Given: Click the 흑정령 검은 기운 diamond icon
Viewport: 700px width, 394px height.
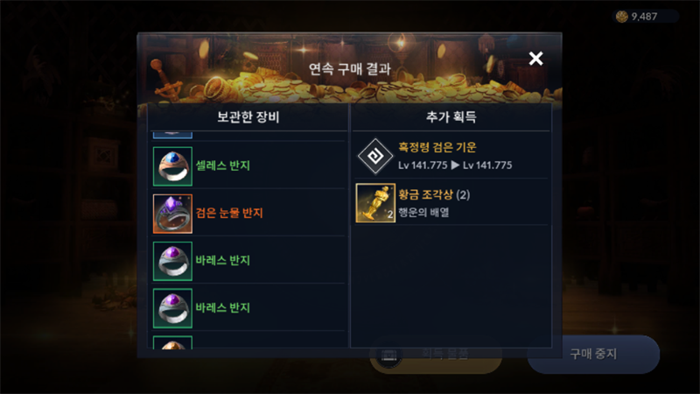Looking at the screenshot, I should click(375, 156).
